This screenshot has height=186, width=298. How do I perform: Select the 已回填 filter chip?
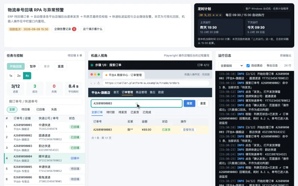(40, 109)
